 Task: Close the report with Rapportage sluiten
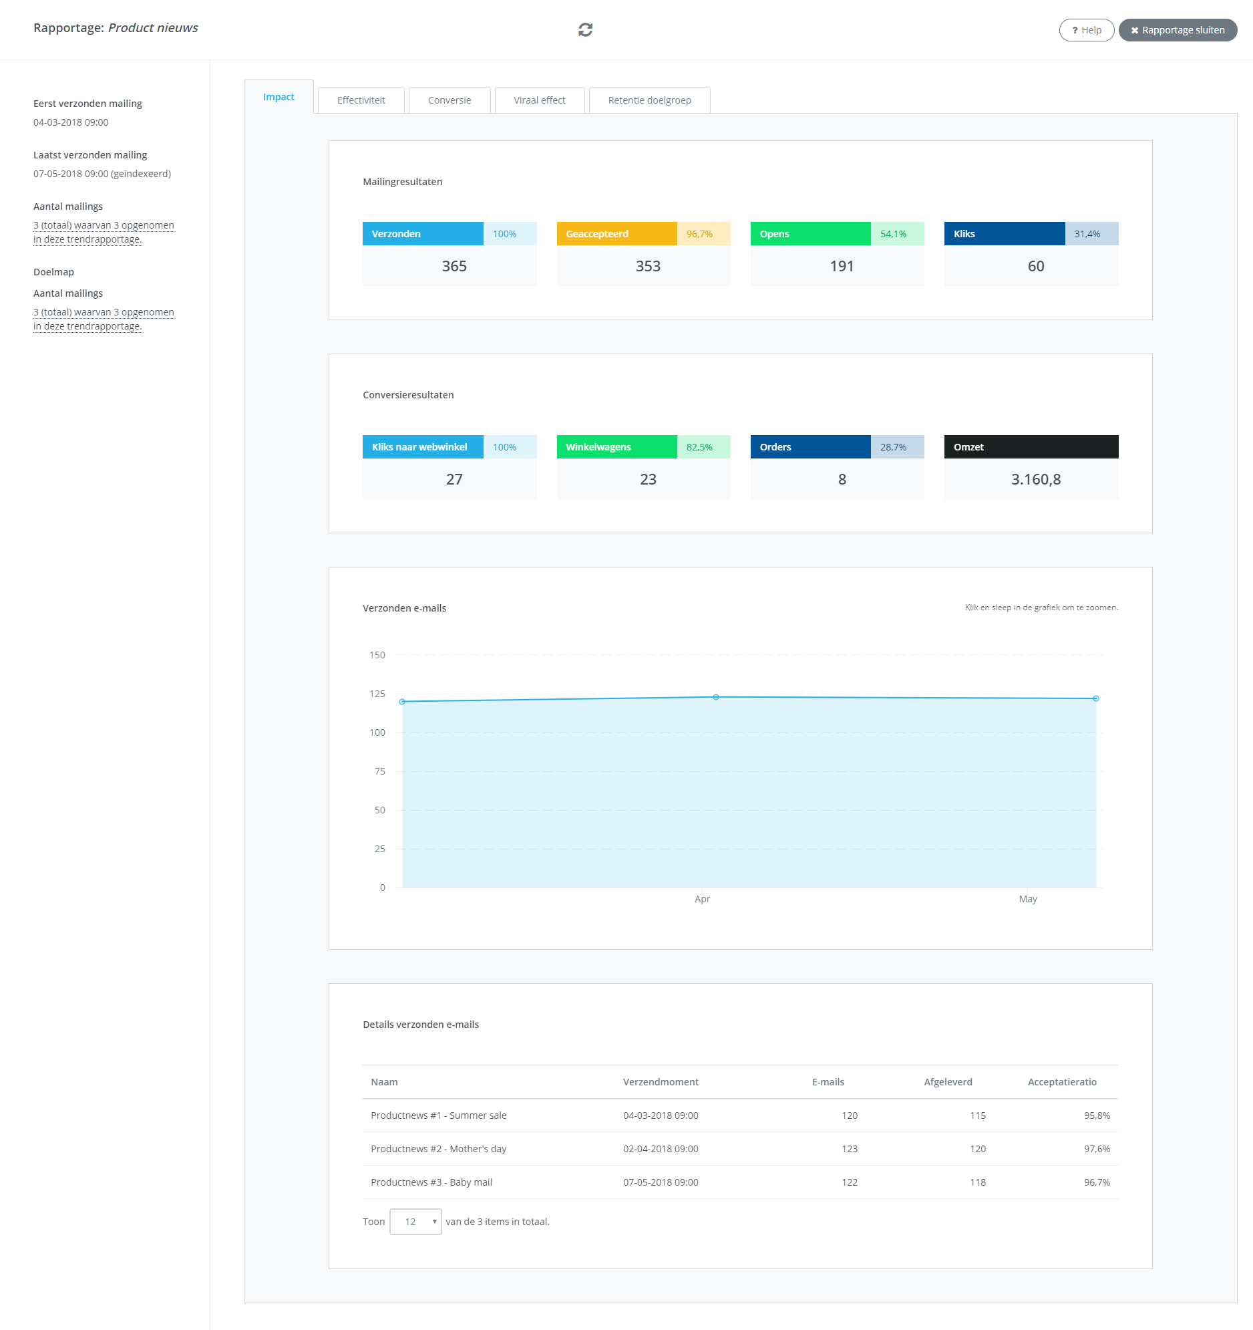coord(1177,30)
